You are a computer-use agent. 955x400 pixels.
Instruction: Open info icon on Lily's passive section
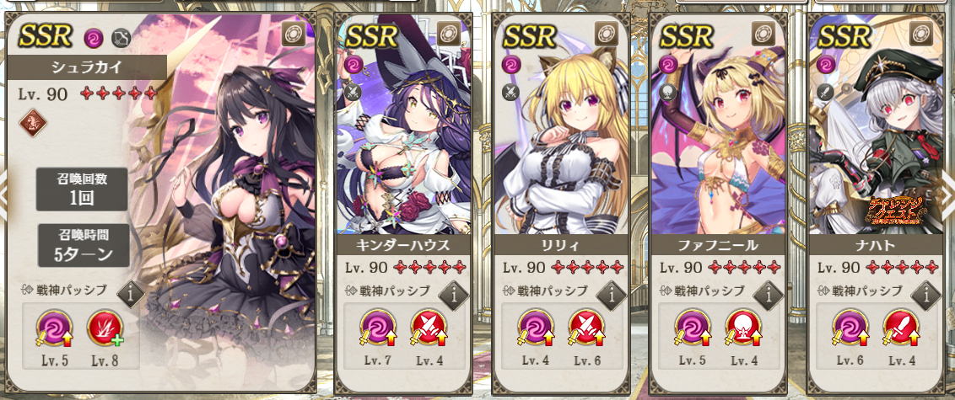point(611,294)
